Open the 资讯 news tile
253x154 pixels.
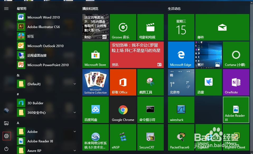click(137, 55)
